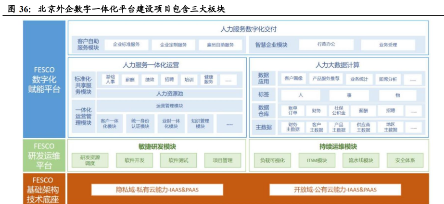Viewport: 444px width, 204px height.
Task: Select the '知识管理模块' box
Action: click(x=200, y=123)
